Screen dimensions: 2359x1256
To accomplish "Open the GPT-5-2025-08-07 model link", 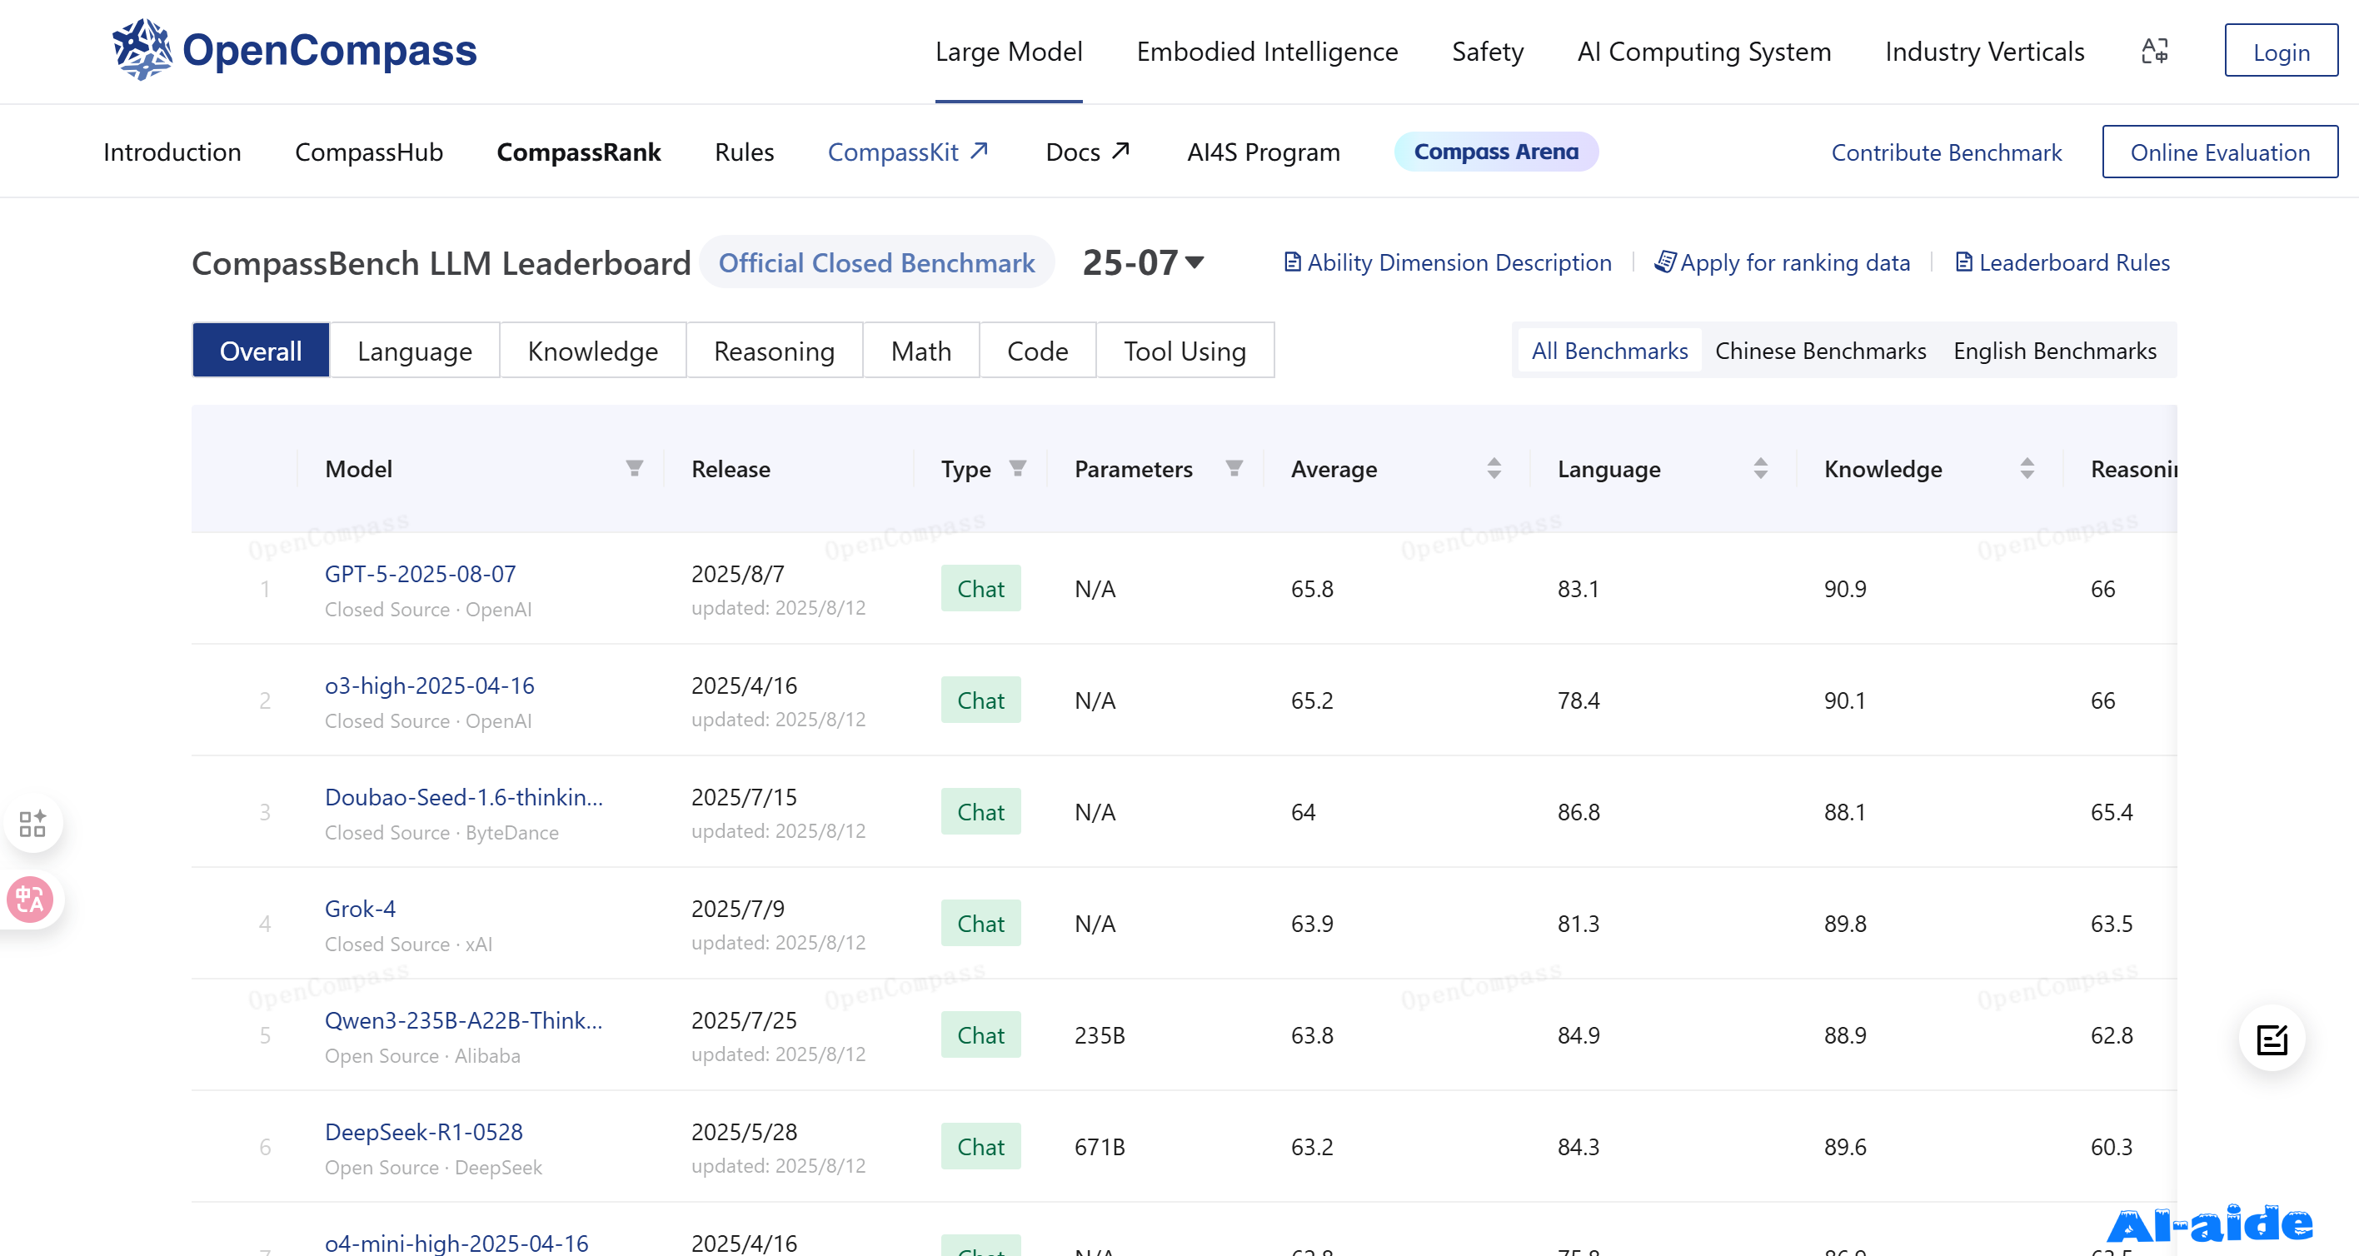I will tap(421, 573).
